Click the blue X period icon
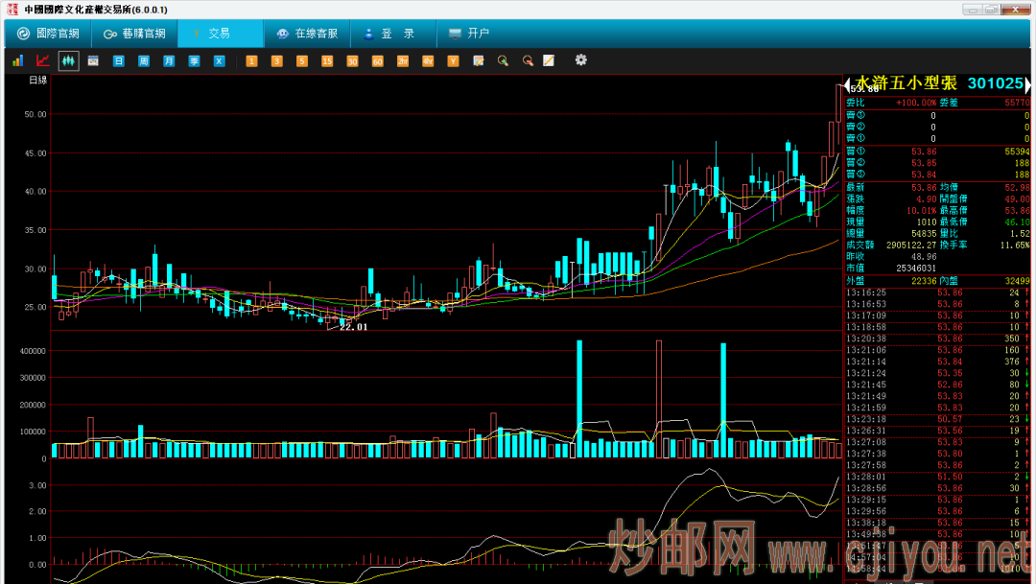Screen dimensions: 1036x584 coord(219,60)
